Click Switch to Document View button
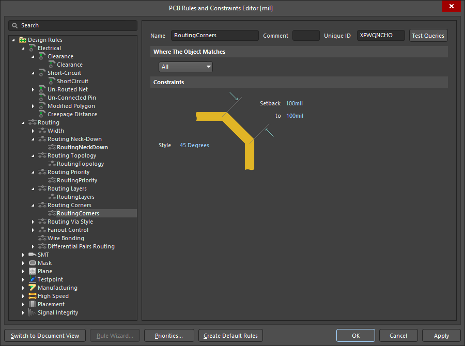 (45, 336)
